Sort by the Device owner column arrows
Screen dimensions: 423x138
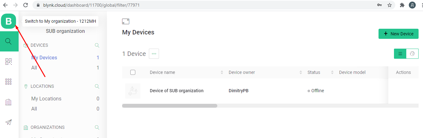[x=301, y=72]
